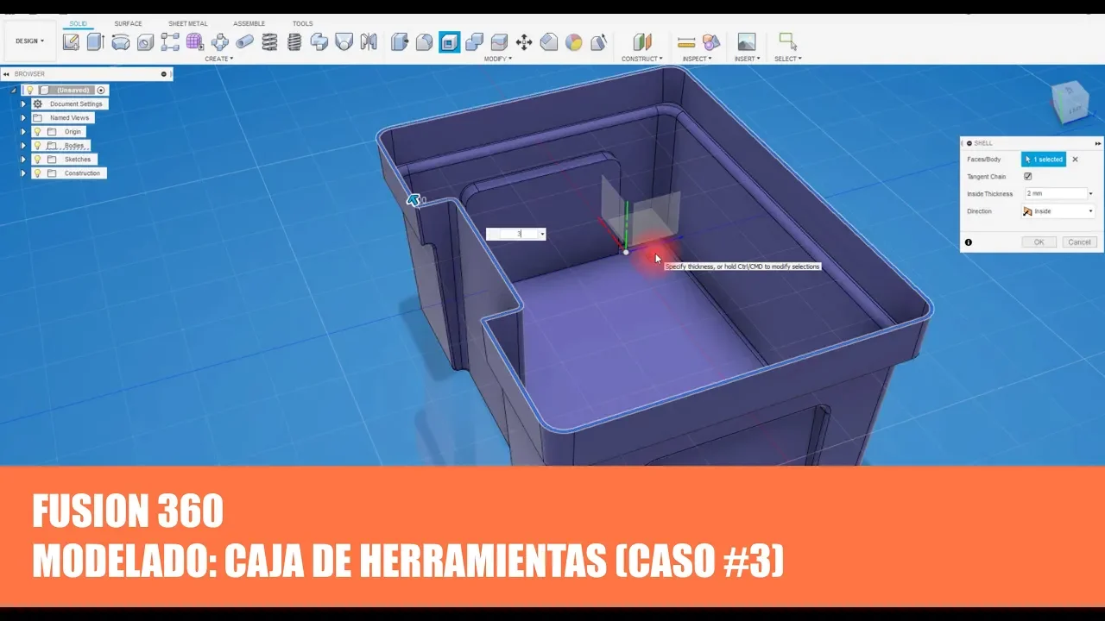
Task: Select the Align tool icon
Action: coord(549,41)
